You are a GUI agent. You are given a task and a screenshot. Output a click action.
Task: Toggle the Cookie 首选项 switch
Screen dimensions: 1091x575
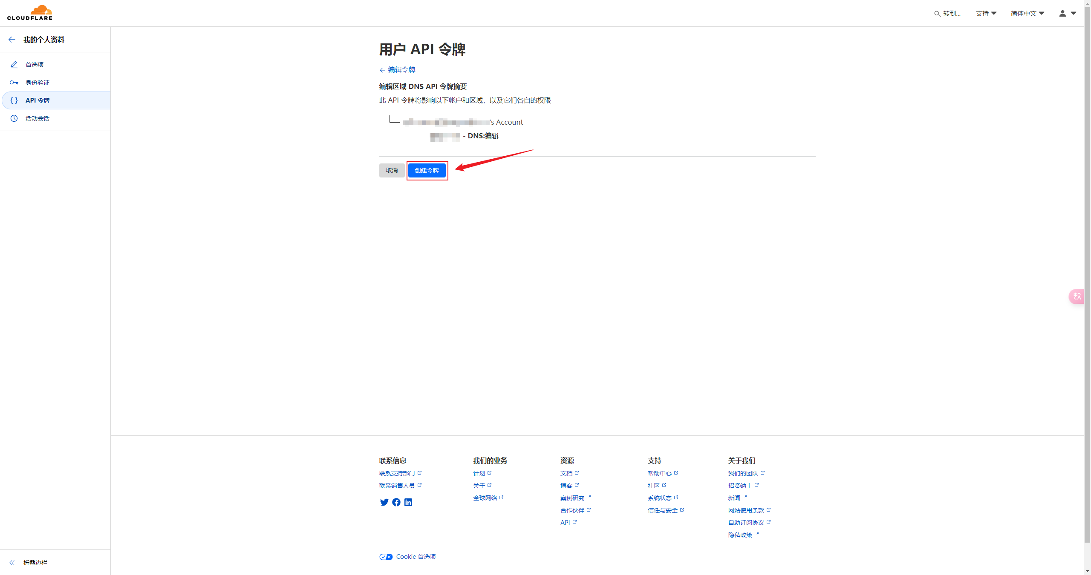tap(385, 556)
